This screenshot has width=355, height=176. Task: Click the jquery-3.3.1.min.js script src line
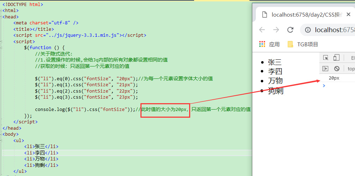(x=80, y=35)
